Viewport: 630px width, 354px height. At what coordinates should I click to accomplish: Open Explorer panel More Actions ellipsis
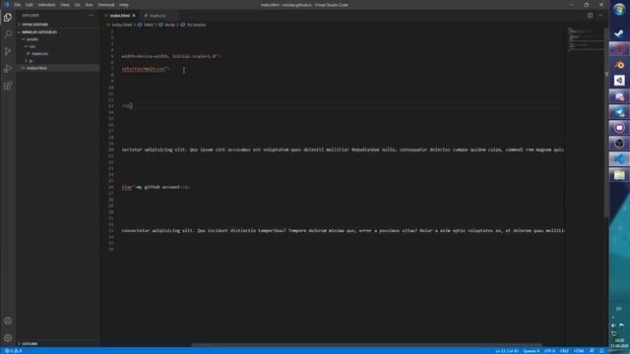coord(92,16)
